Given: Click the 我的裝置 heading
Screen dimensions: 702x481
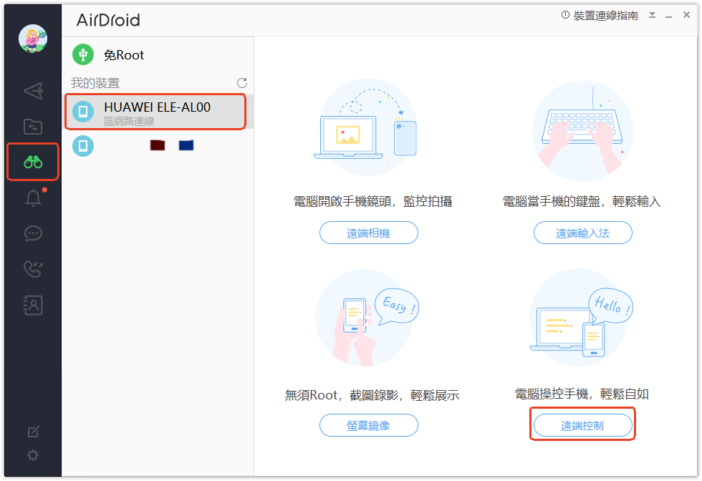Looking at the screenshot, I should [95, 83].
